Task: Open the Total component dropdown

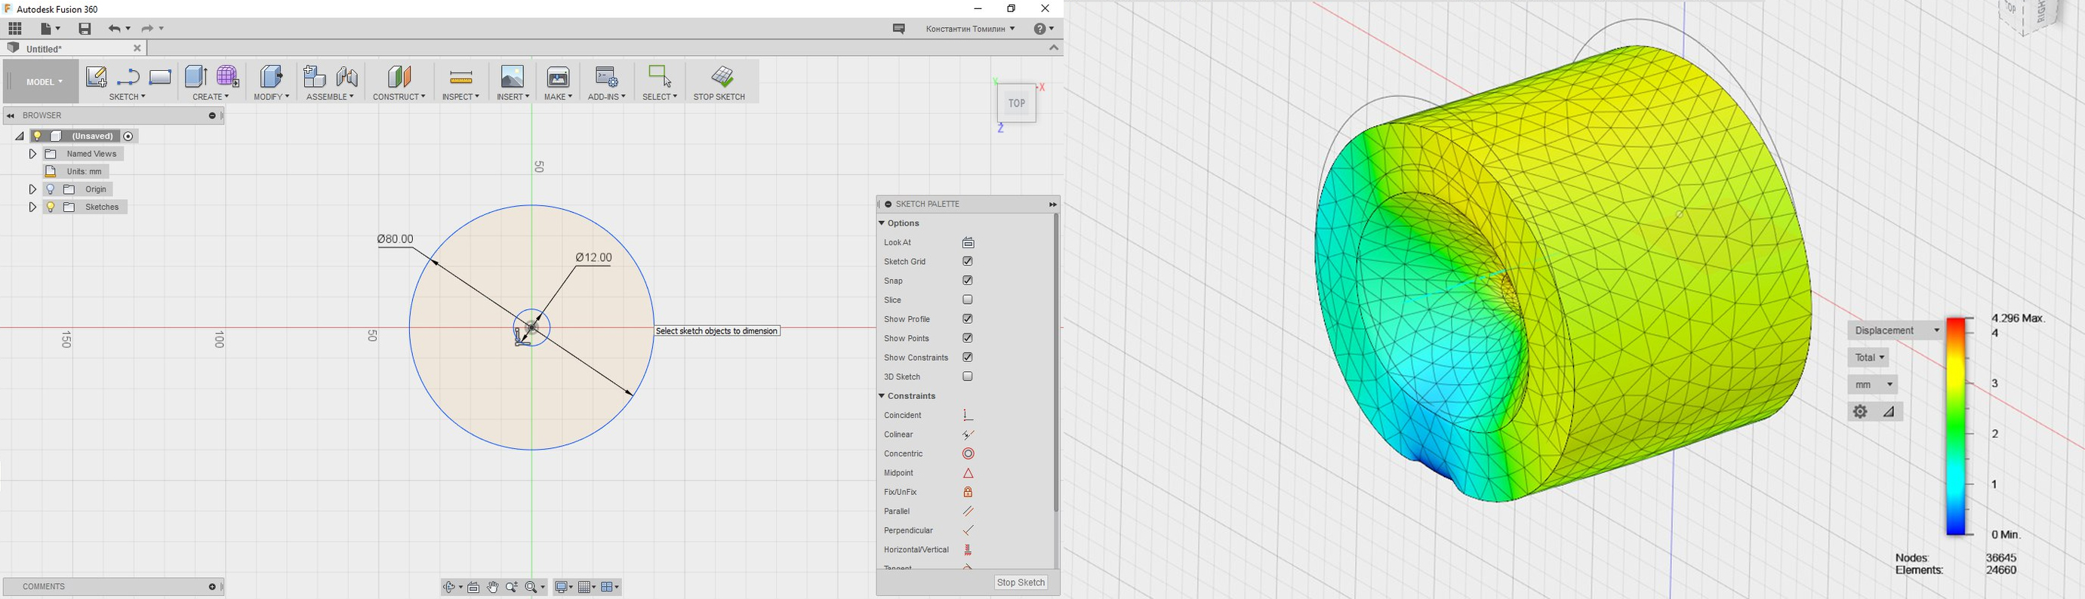Action: [1870, 358]
